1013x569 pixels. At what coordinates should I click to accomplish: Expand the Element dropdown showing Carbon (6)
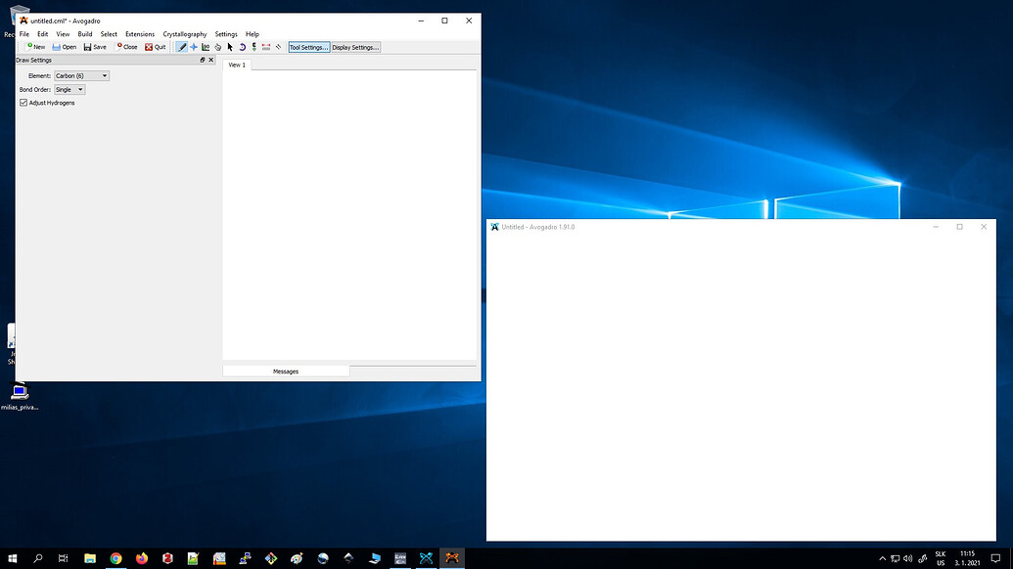[x=81, y=75]
